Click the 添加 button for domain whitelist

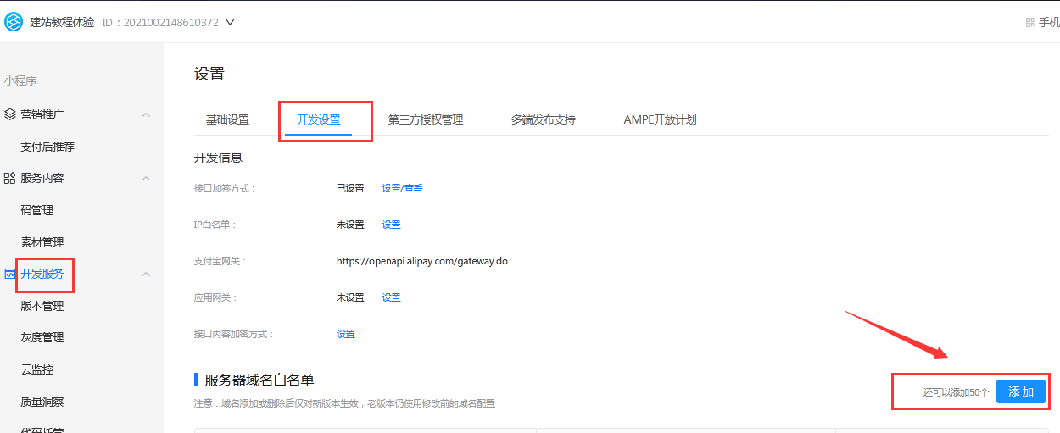pos(1020,391)
